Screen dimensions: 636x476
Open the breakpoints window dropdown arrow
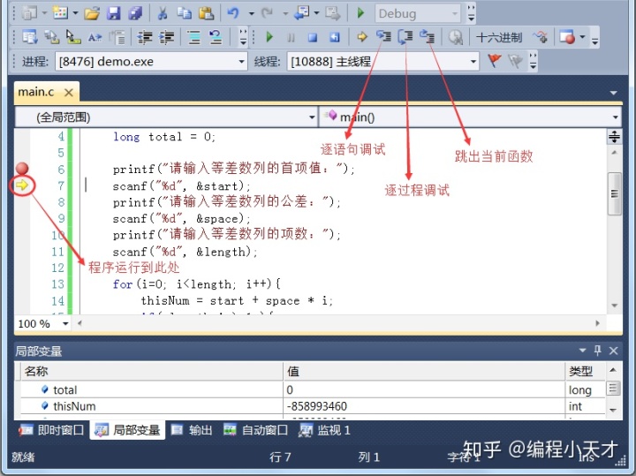coord(583,37)
